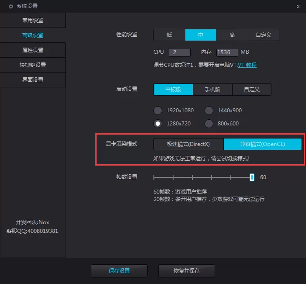Open the VT 教程 link
Image resolution: width=306 pixels, height=284 pixels.
tap(247, 65)
